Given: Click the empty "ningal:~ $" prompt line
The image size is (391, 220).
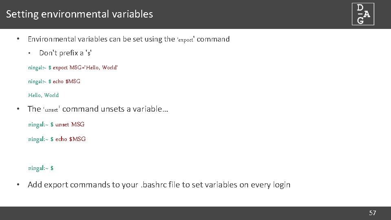Looking at the screenshot, I should 41,168.
